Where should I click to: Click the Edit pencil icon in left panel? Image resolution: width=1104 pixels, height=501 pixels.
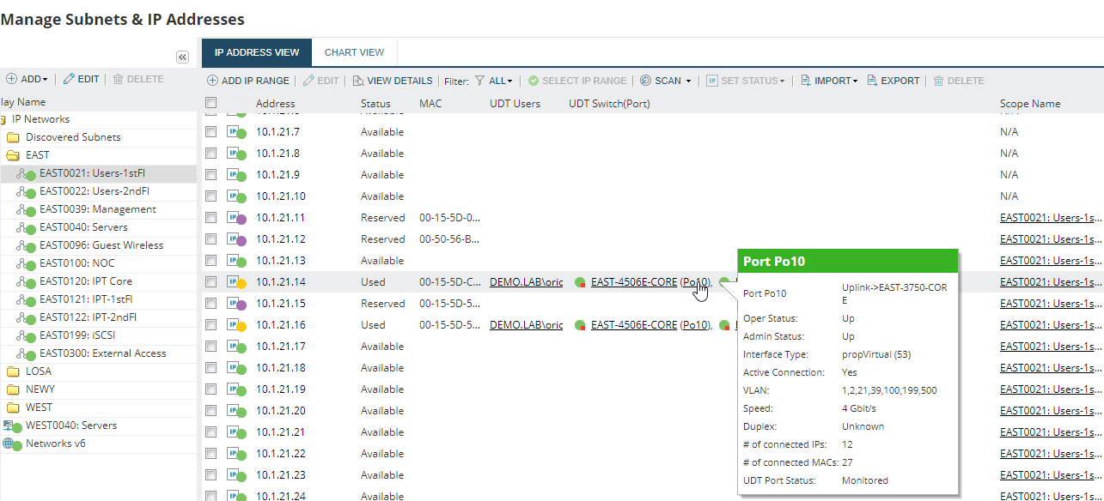click(69, 79)
